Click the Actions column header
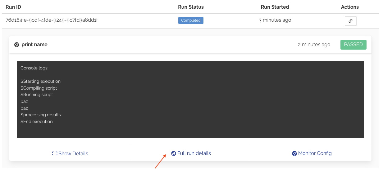 tap(350, 7)
